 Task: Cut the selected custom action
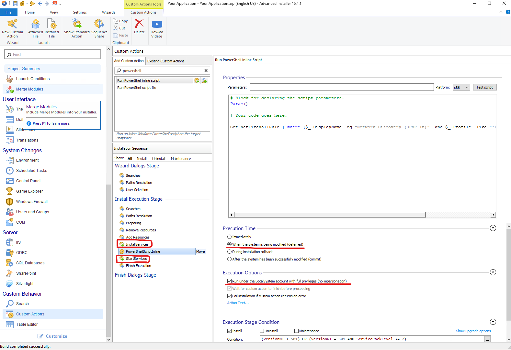[x=119, y=28]
